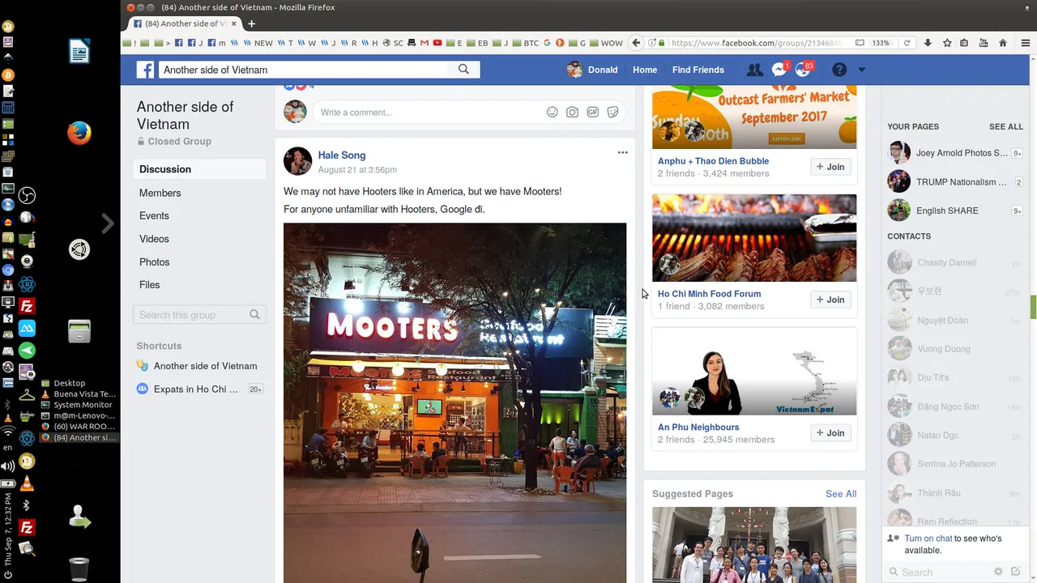The image size is (1037, 583).
Task: Click Firefox reload page button
Action: 907,43
